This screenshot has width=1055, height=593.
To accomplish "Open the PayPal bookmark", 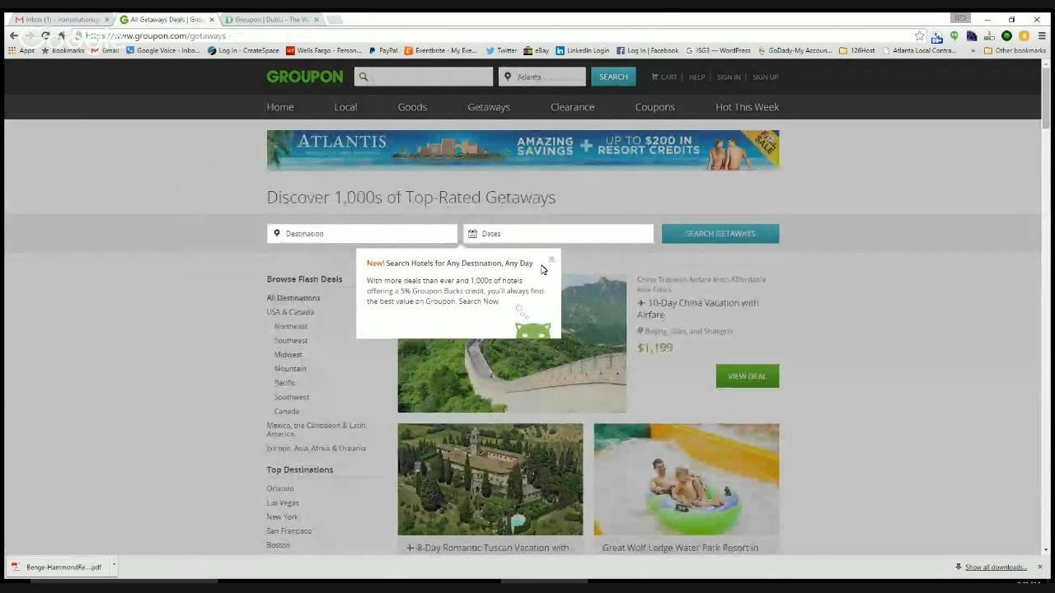I will pyautogui.click(x=382, y=51).
